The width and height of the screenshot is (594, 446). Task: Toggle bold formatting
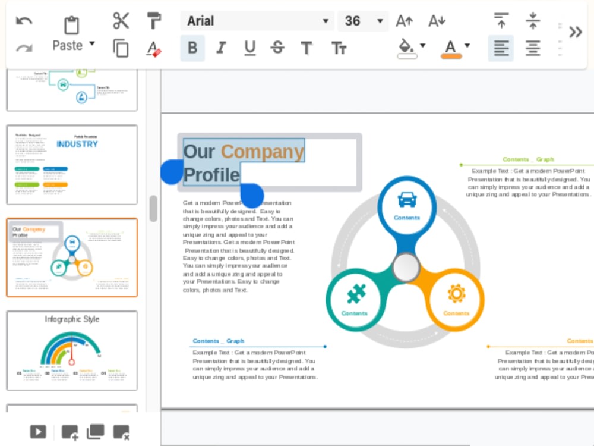[x=191, y=48]
